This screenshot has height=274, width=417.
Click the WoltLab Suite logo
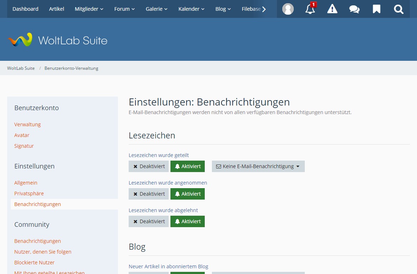coord(58,40)
